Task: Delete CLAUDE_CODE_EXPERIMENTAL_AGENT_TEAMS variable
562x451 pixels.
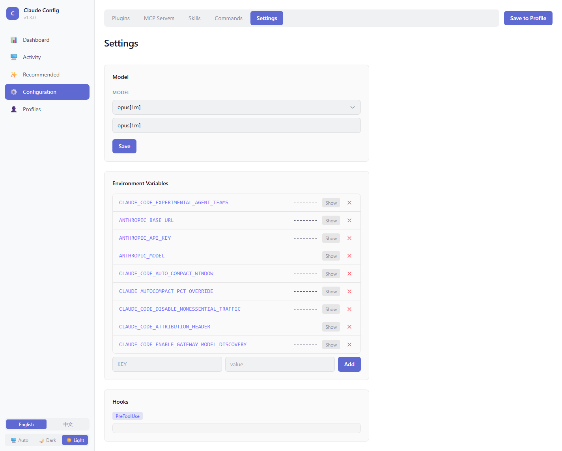Action: (349, 203)
